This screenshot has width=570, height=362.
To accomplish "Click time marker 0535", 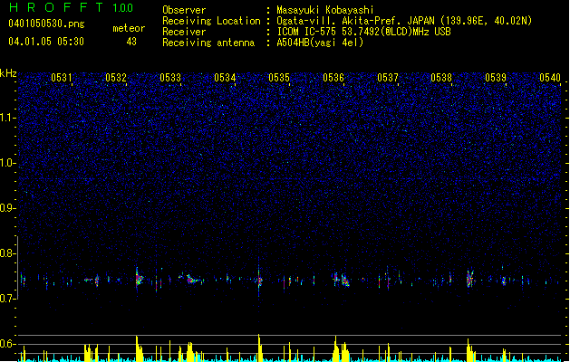I will coord(279,78).
